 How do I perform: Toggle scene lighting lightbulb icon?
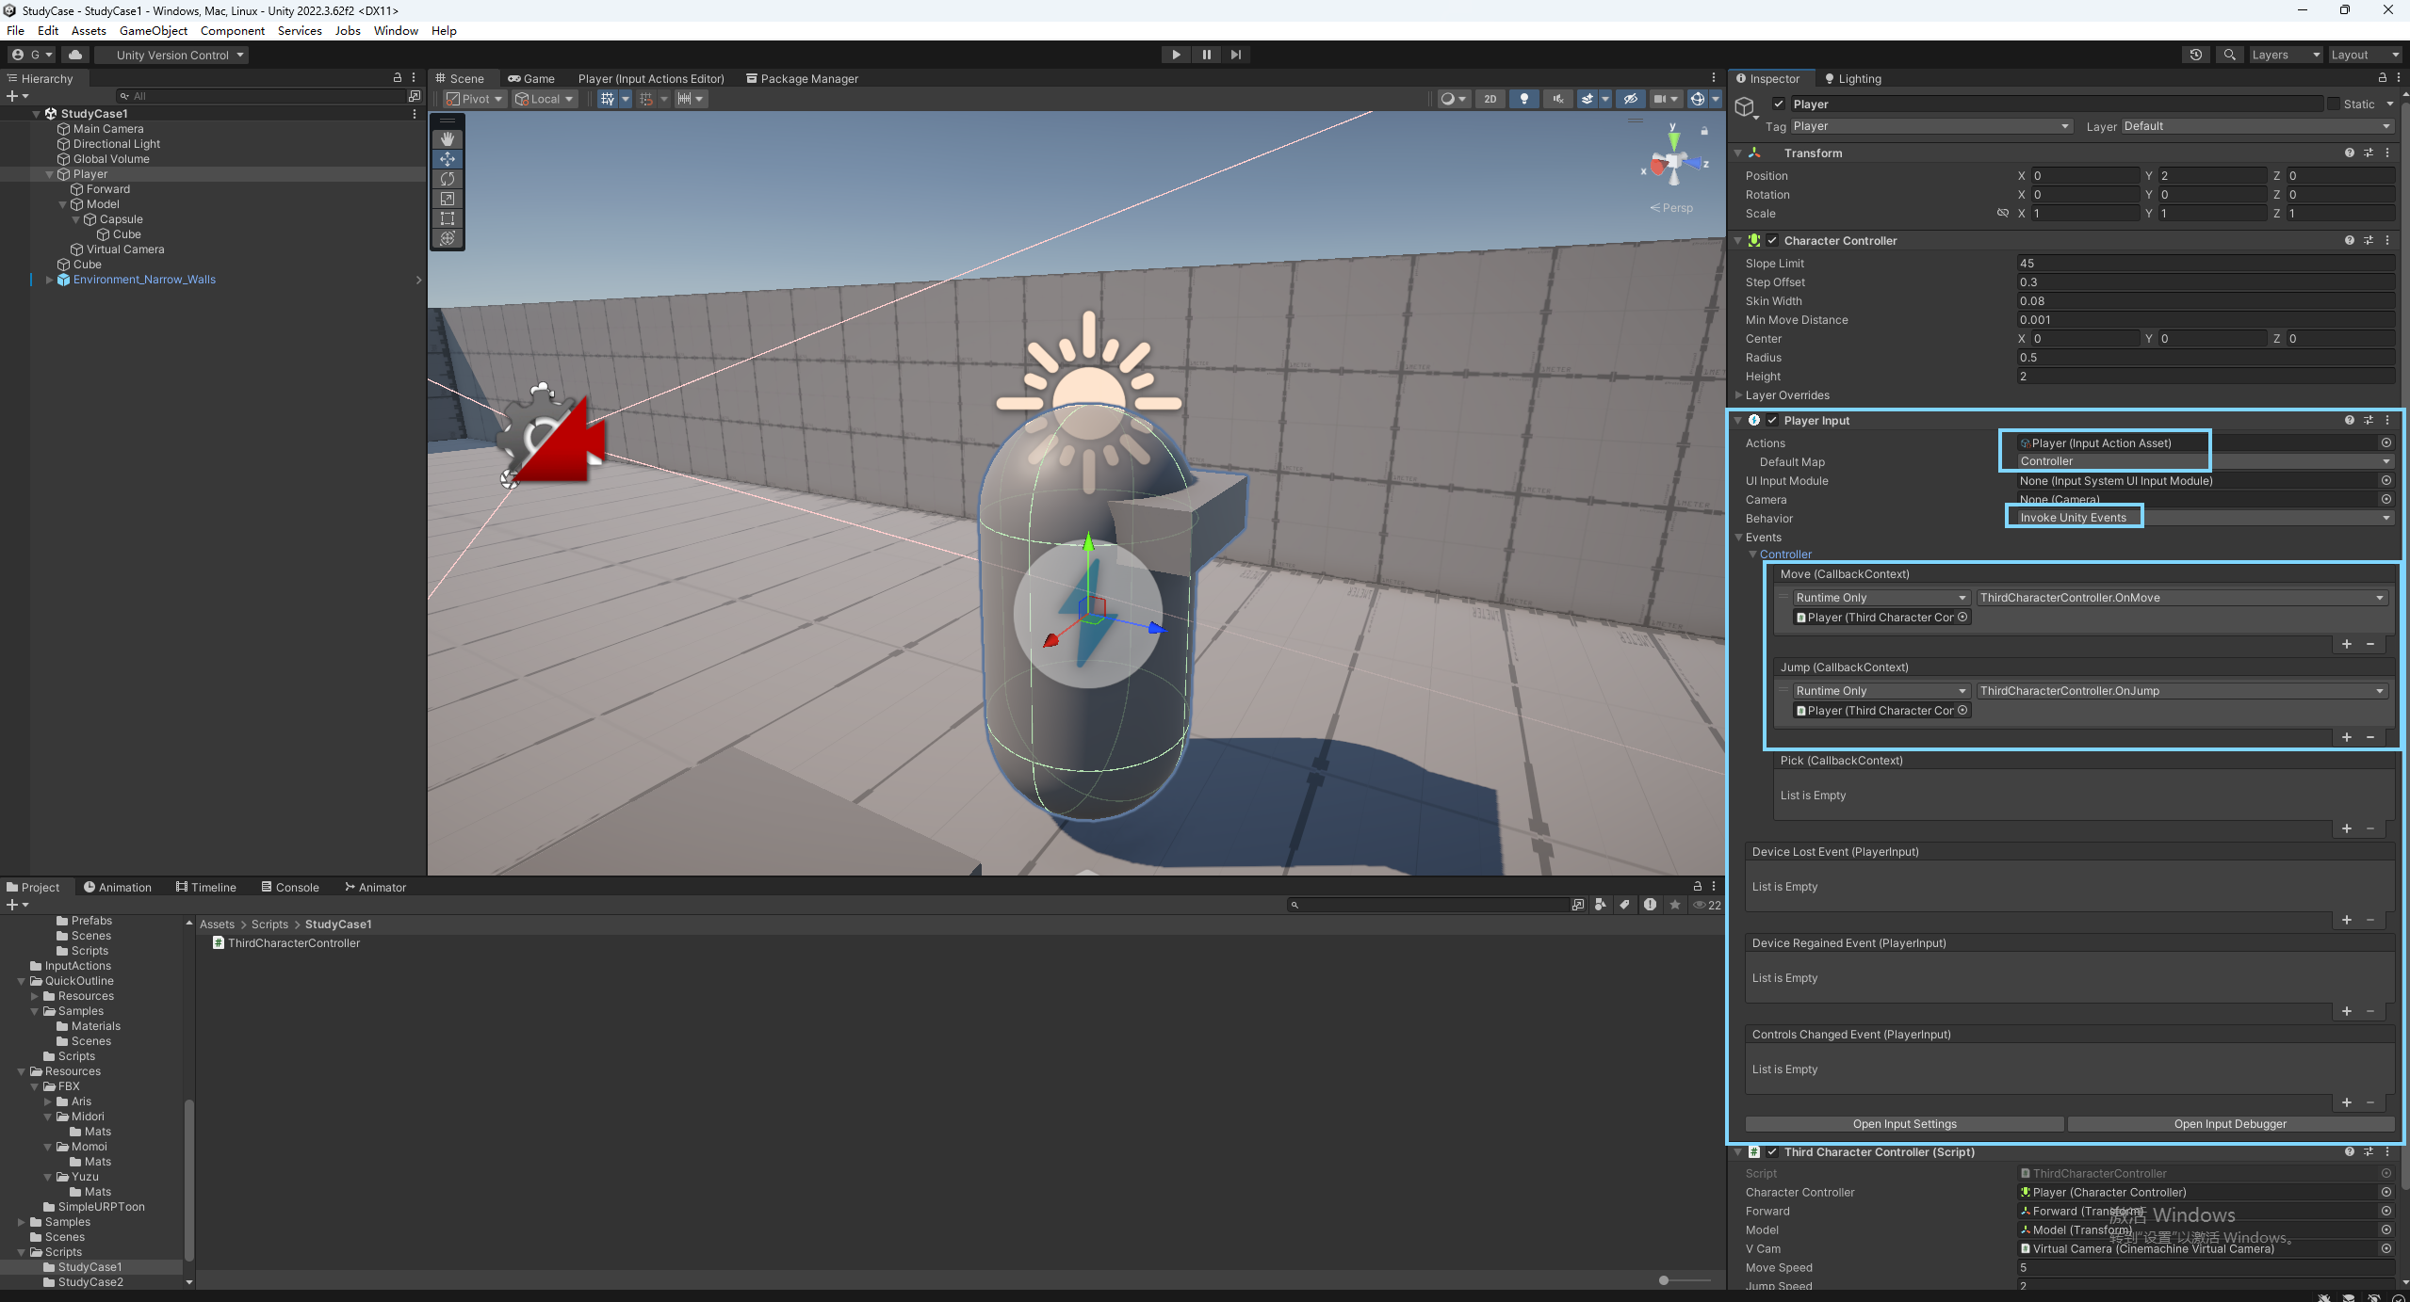coord(1523,99)
